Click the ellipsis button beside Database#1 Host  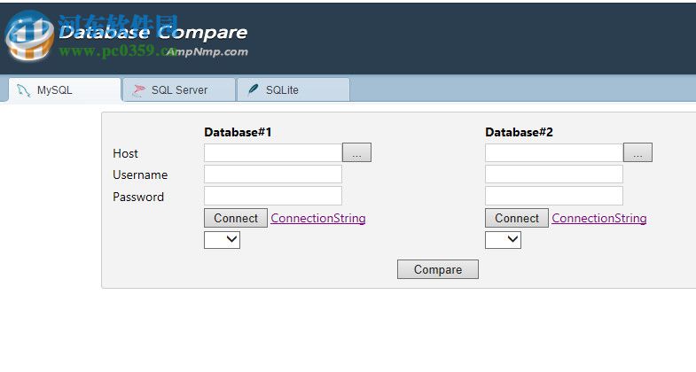(357, 152)
